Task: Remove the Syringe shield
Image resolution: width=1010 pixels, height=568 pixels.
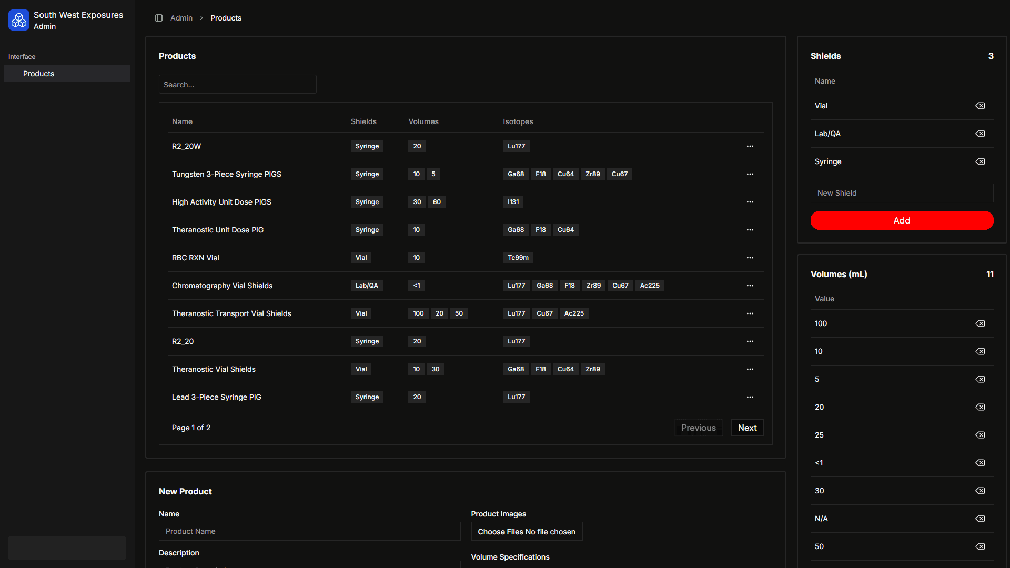Action: pos(980,161)
